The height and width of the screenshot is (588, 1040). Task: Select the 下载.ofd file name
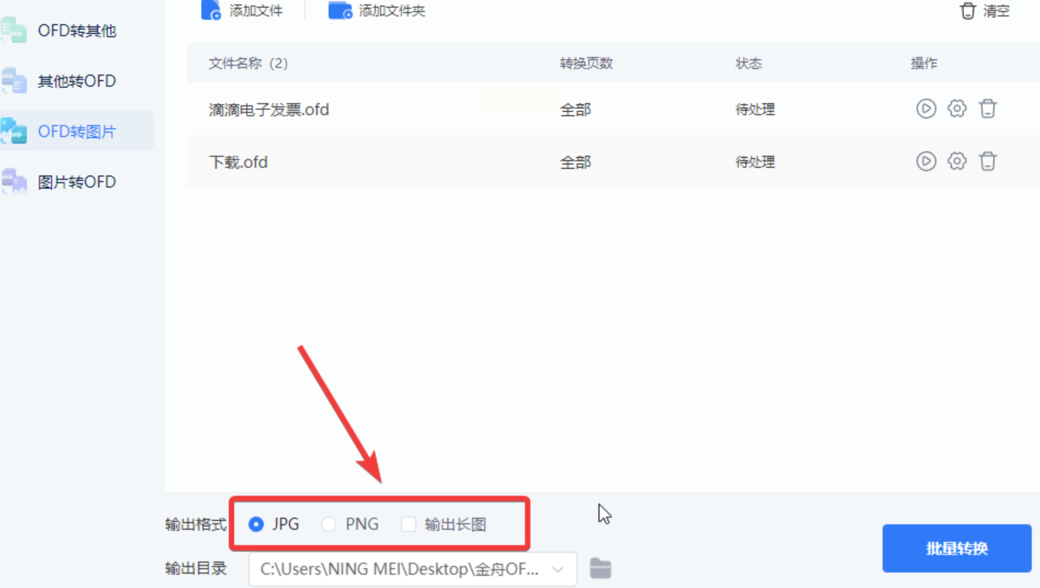click(238, 162)
